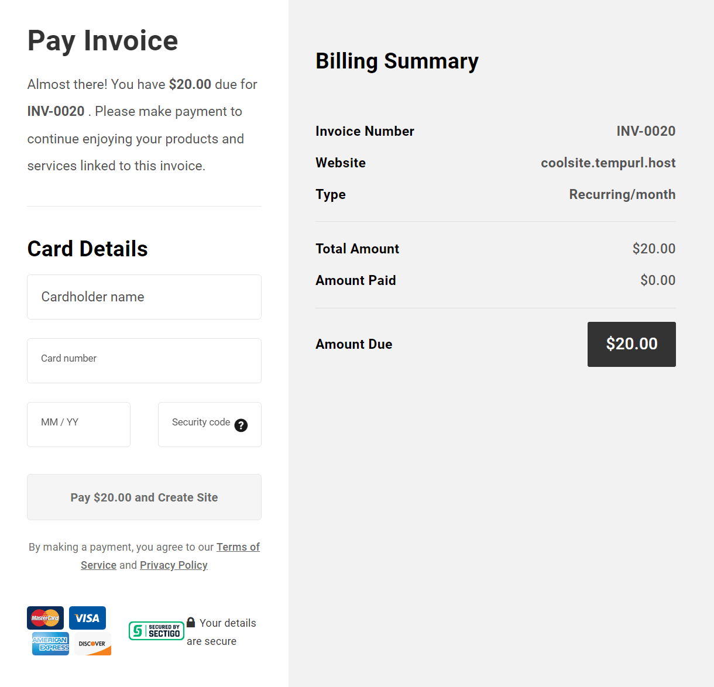
Task: Click bold $20.00 in the intro paragraph
Action: (x=190, y=84)
